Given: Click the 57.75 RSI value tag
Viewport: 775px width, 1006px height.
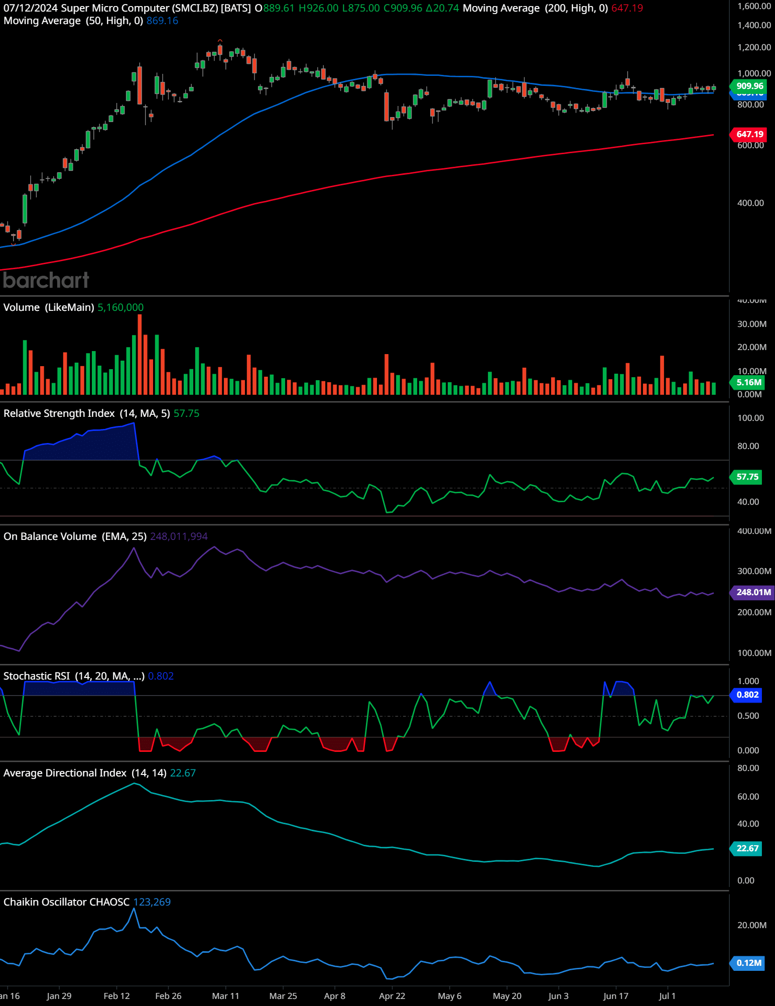Looking at the screenshot, I should coord(746,477).
